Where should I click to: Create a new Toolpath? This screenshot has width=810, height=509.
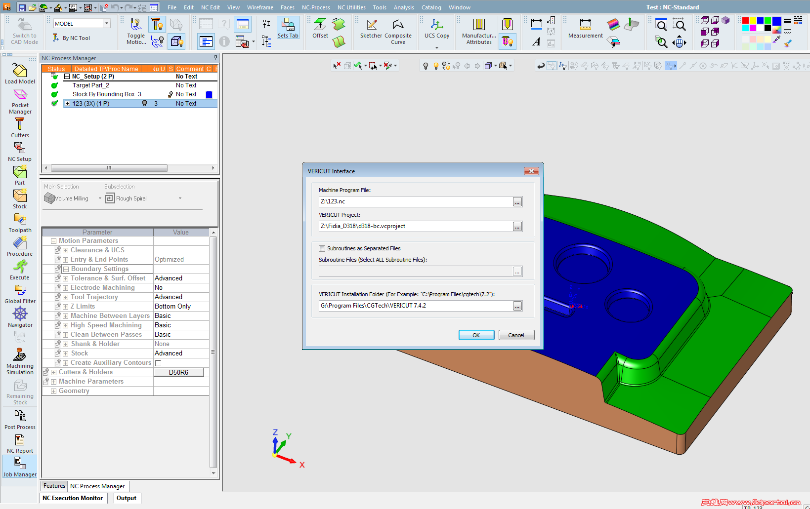[x=20, y=223]
